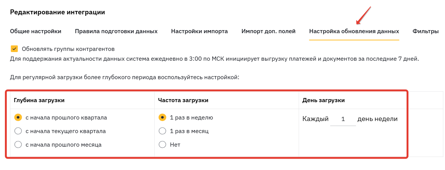
Task: Click the День загрузки column header
Action: [324, 100]
